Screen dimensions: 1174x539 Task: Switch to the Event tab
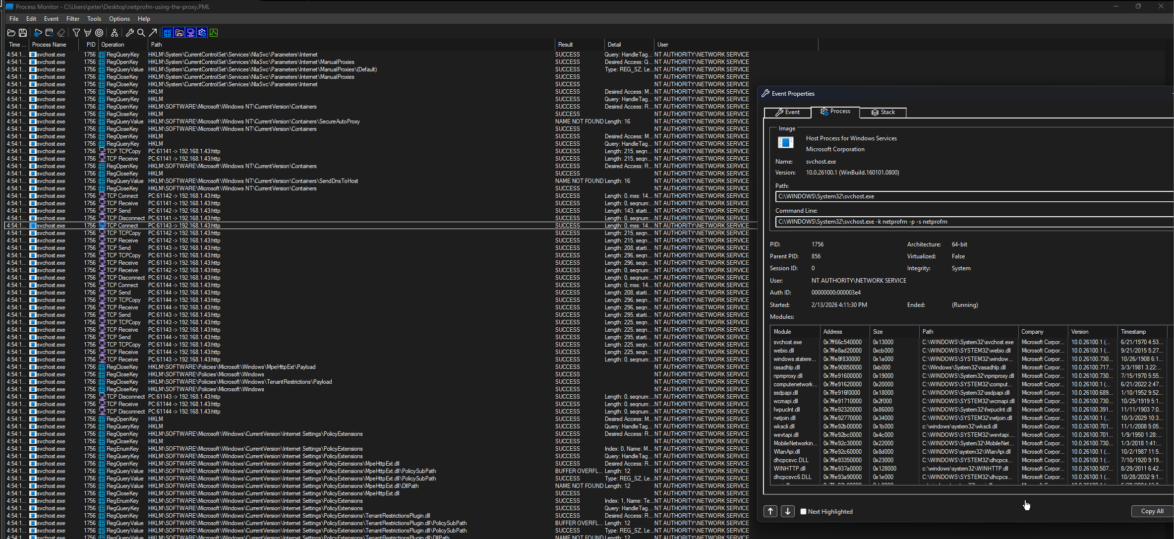[787, 112]
